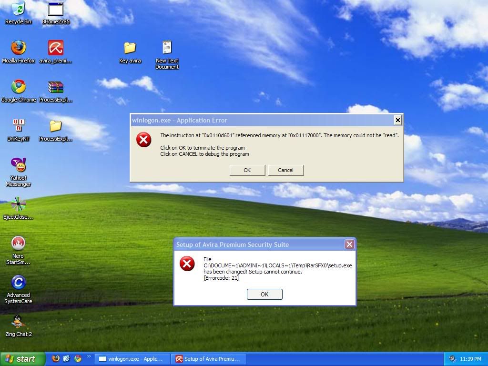
Task: Select the Zing Chat 2 icon
Action: coord(19,325)
